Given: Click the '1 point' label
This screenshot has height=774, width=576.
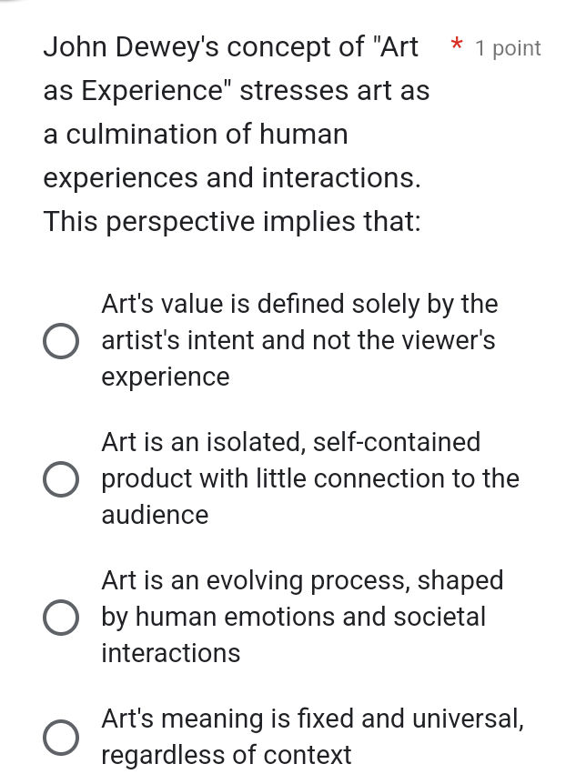Looking at the screenshot, I should click(507, 48).
